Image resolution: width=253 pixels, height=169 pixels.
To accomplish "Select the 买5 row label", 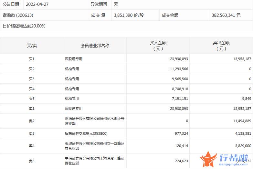I will click(32, 99).
